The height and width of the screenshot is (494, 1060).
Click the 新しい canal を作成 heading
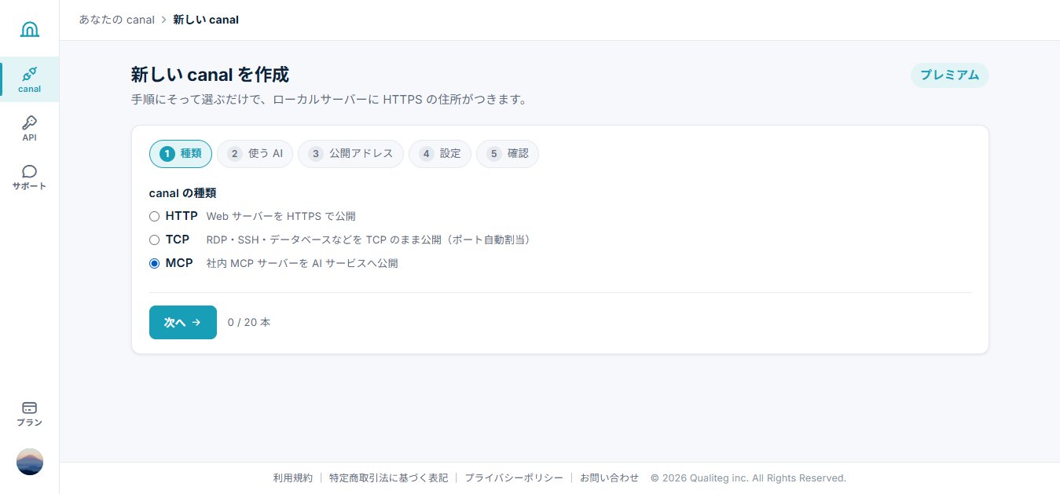(x=210, y=75)
